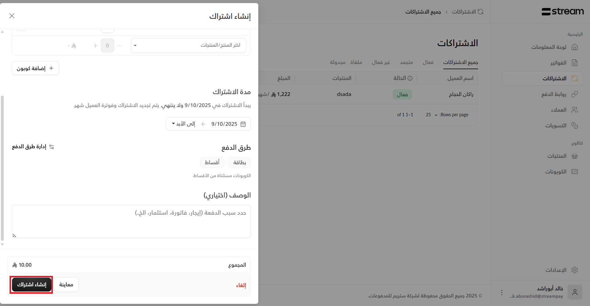Open the calendar icon for start date
This screenshot has height=306, width=590.
(x=243, y=124)
